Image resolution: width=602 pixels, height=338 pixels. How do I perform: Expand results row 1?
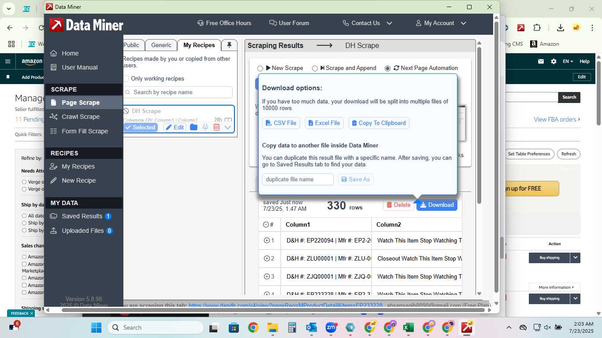[267, 240]
